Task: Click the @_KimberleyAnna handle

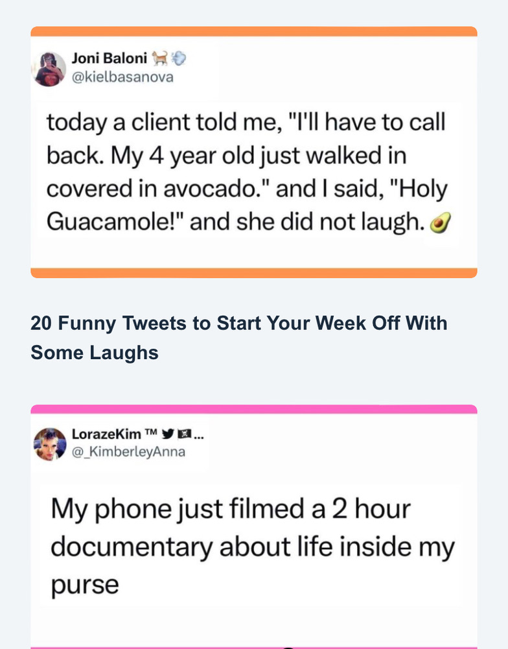Action: (x=128, y=452)
